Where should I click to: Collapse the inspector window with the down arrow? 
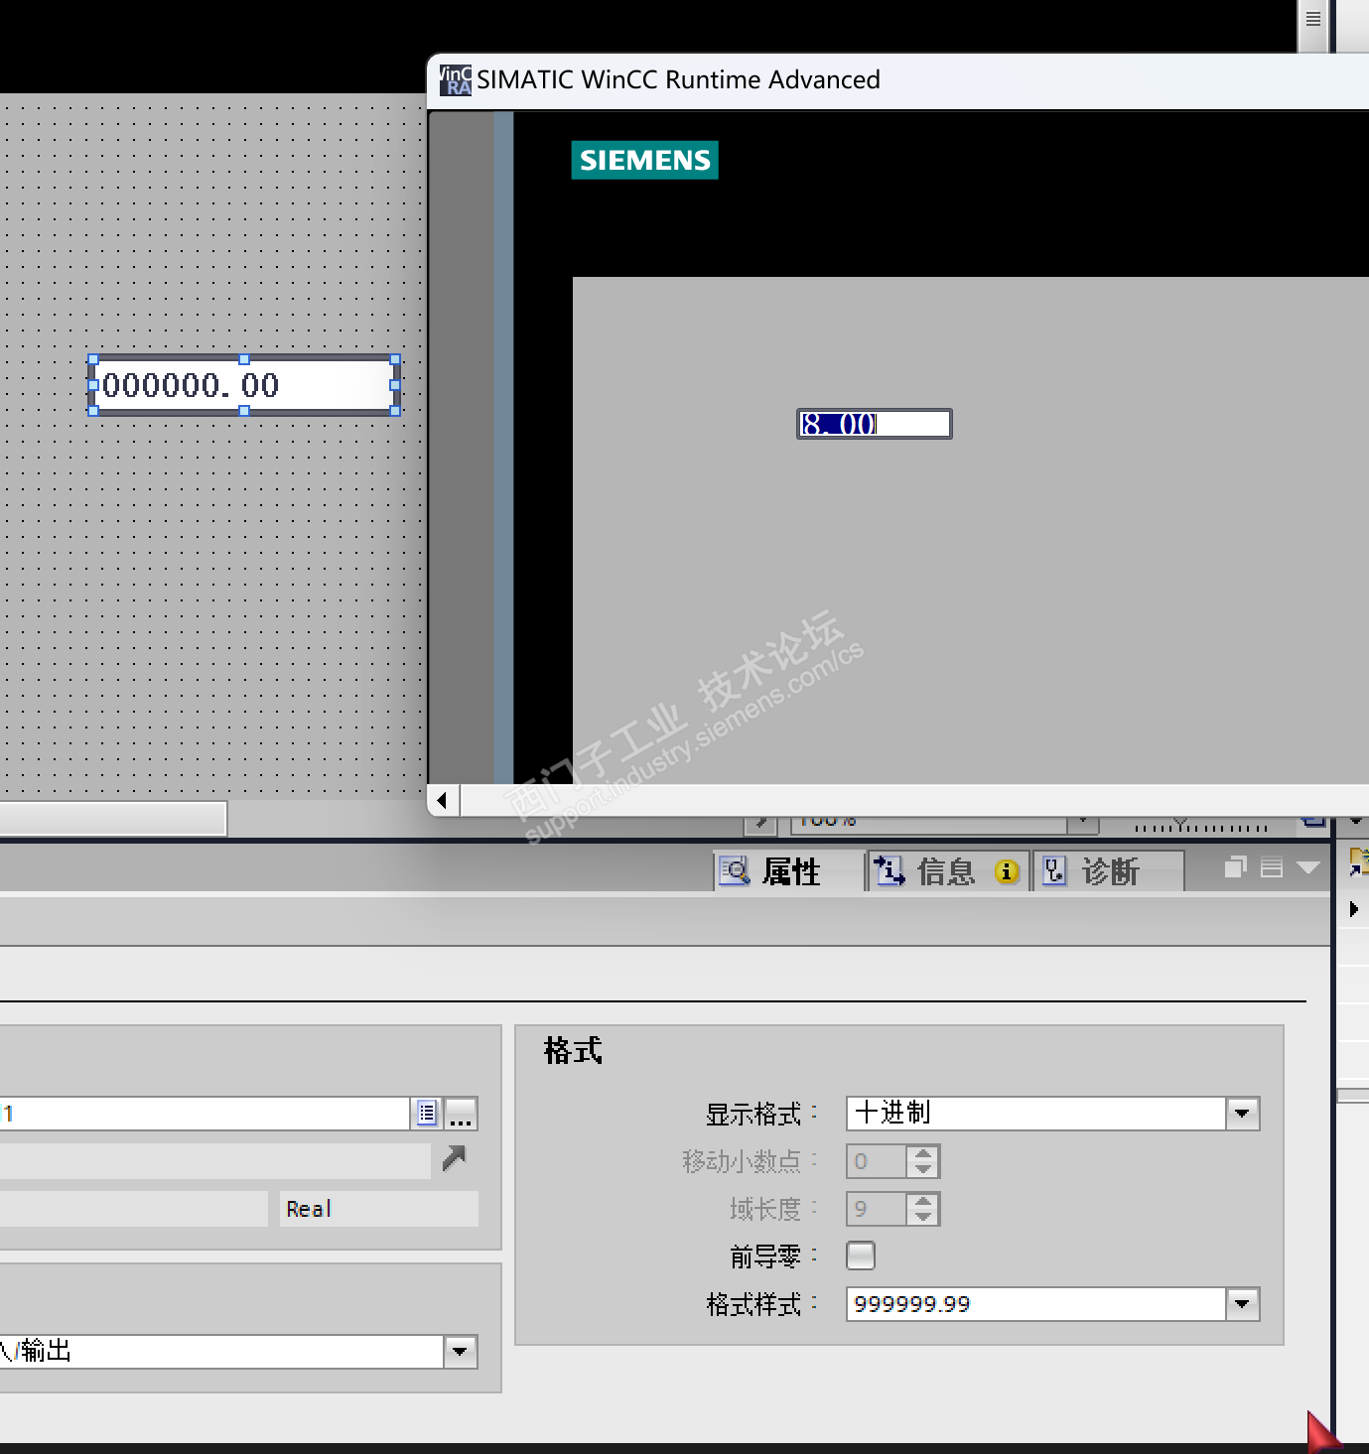tap(1308, 867)
